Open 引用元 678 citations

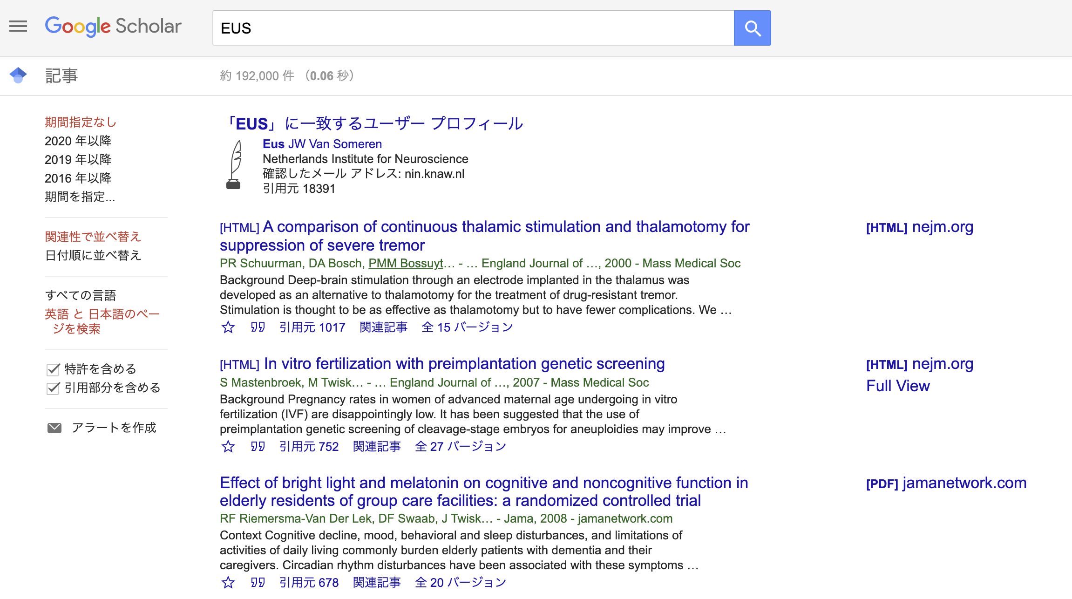coord(309,583)
